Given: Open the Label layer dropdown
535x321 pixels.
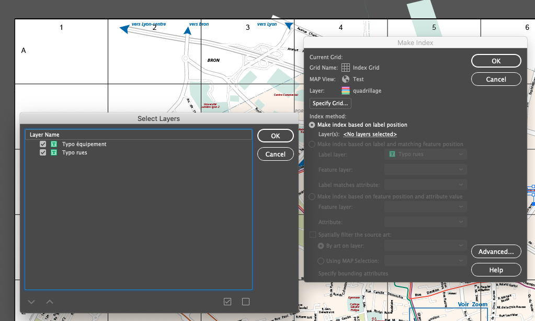Looking at the screenshot, I should click(x=425, y=154).
